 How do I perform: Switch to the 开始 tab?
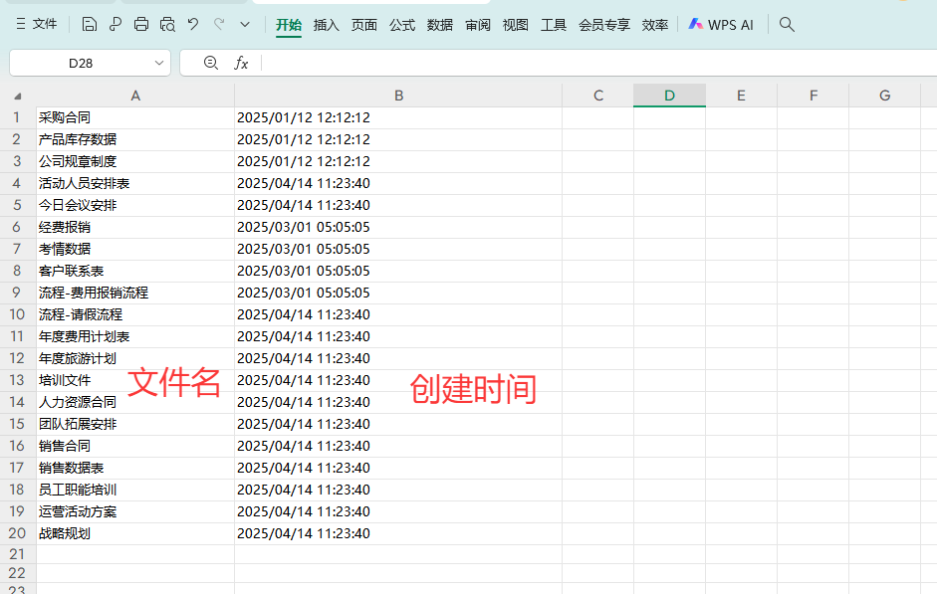(x=289, y=25)
